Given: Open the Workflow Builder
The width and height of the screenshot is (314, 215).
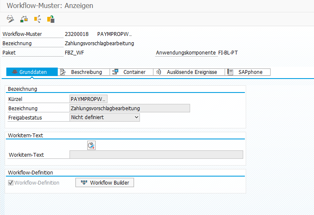Looking at the screenshot, I should tap(105, 182).
